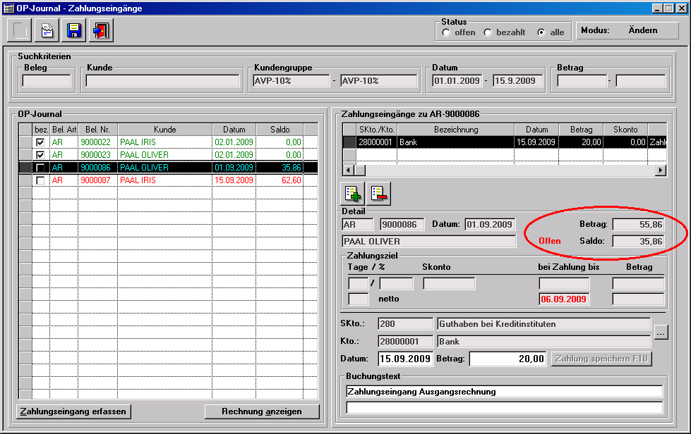
Task: Click the blank first toolbar button
Action: (x=20, y=31)
